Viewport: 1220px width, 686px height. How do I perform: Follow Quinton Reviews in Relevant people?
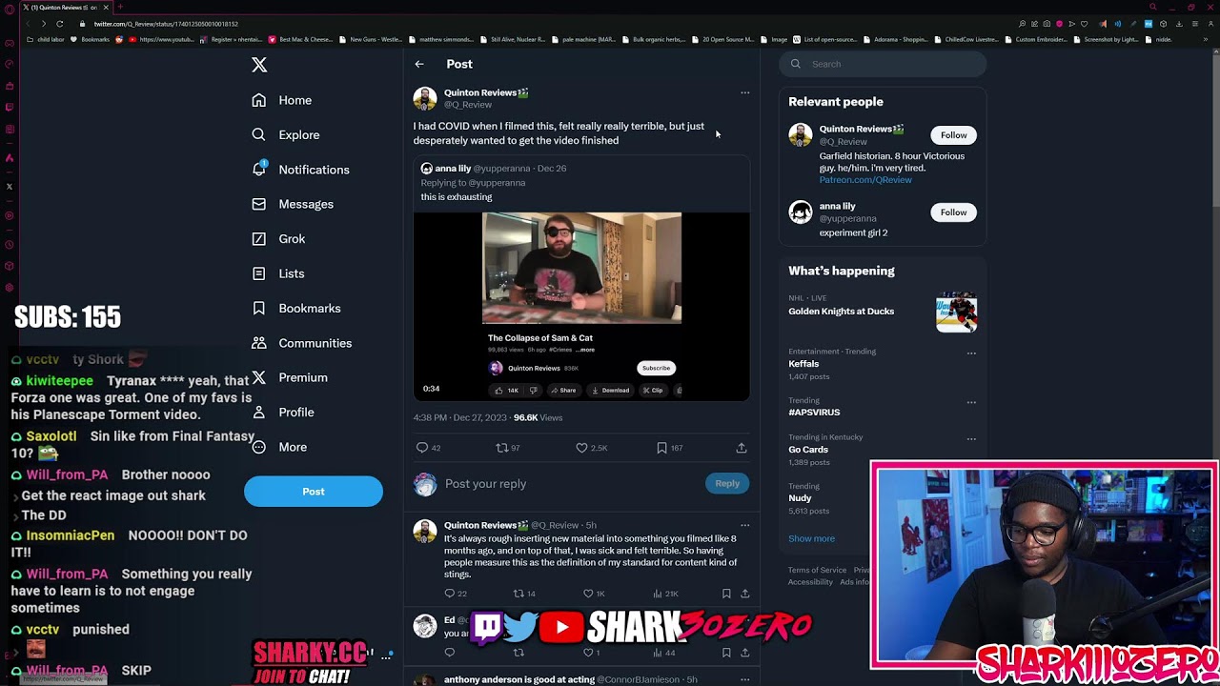click(953, 135)
